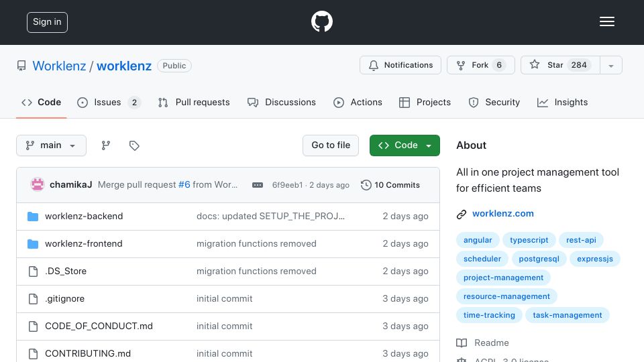
Task: Open the Security tab
Action: tap(494, 102)
